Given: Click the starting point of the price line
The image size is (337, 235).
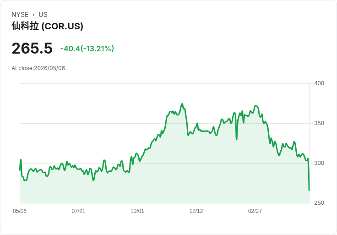Looking at the screenshot, I should 20,170.
